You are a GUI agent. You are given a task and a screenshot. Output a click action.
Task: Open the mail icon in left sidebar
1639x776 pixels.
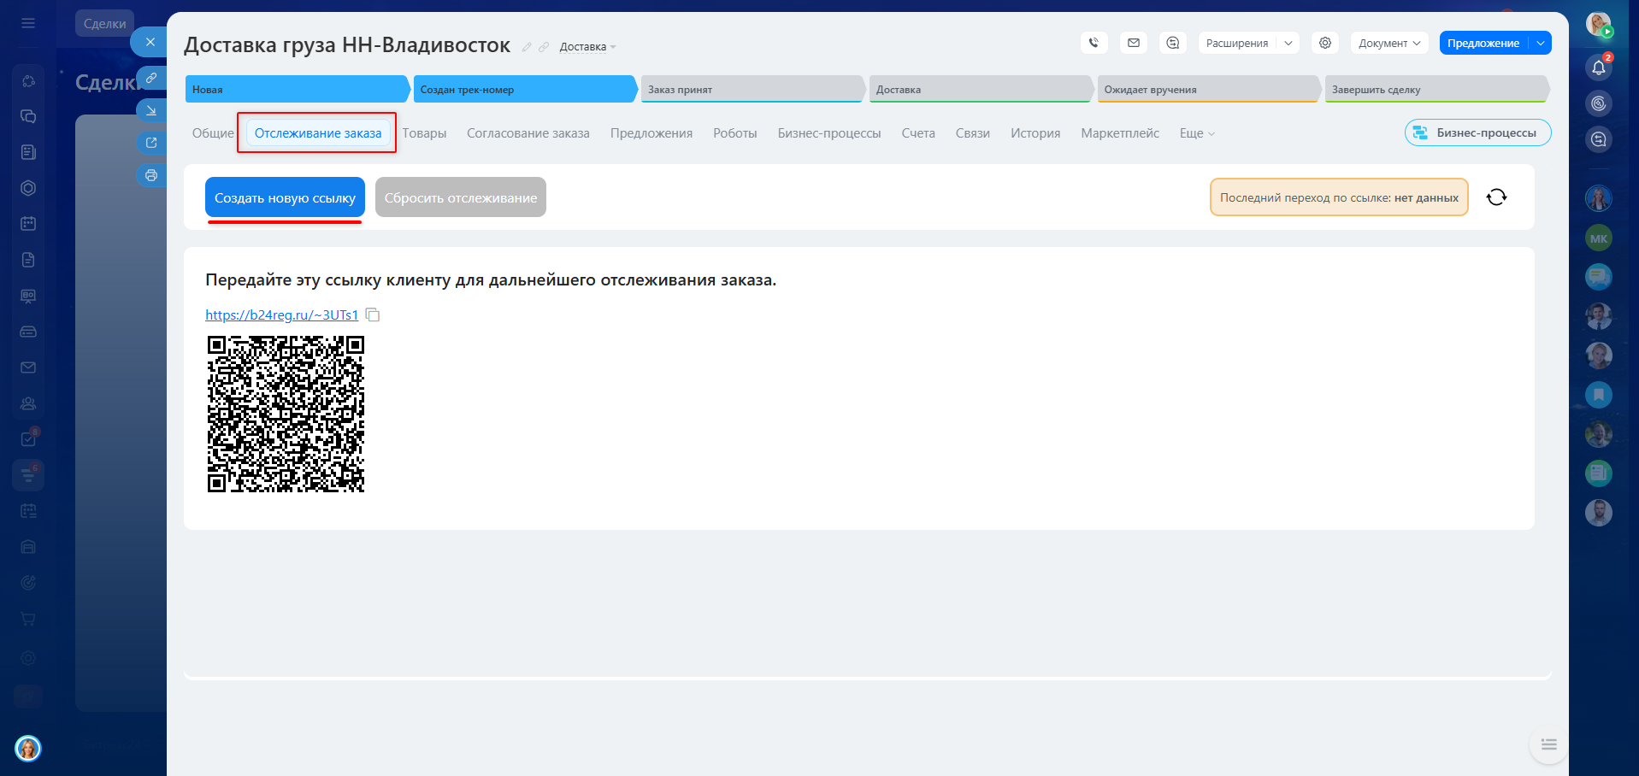28,367
